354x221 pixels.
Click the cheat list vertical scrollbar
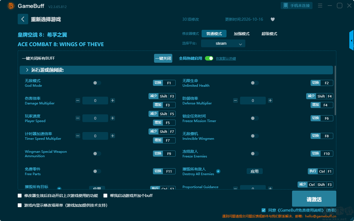335,90
